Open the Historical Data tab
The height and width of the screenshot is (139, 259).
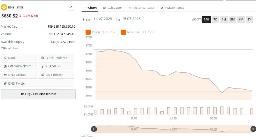tap(141, 8)
